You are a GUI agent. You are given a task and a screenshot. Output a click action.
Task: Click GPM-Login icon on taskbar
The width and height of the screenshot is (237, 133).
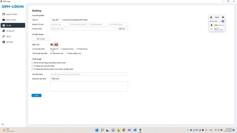point(140,130)
